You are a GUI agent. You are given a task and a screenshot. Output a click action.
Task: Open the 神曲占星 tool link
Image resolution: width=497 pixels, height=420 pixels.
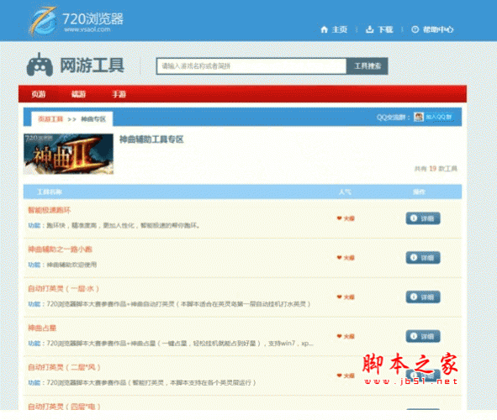pos(42,328)
